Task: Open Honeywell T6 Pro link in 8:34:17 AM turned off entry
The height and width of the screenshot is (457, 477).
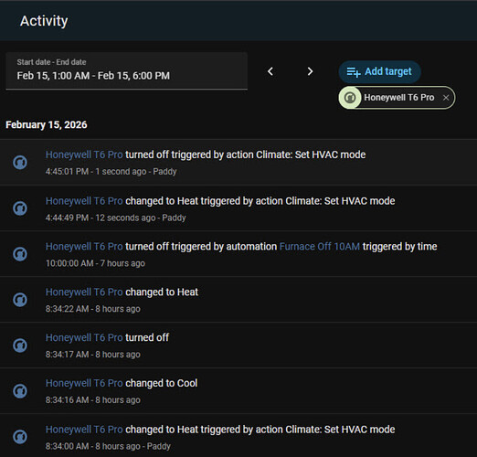Action: (84, 337)
